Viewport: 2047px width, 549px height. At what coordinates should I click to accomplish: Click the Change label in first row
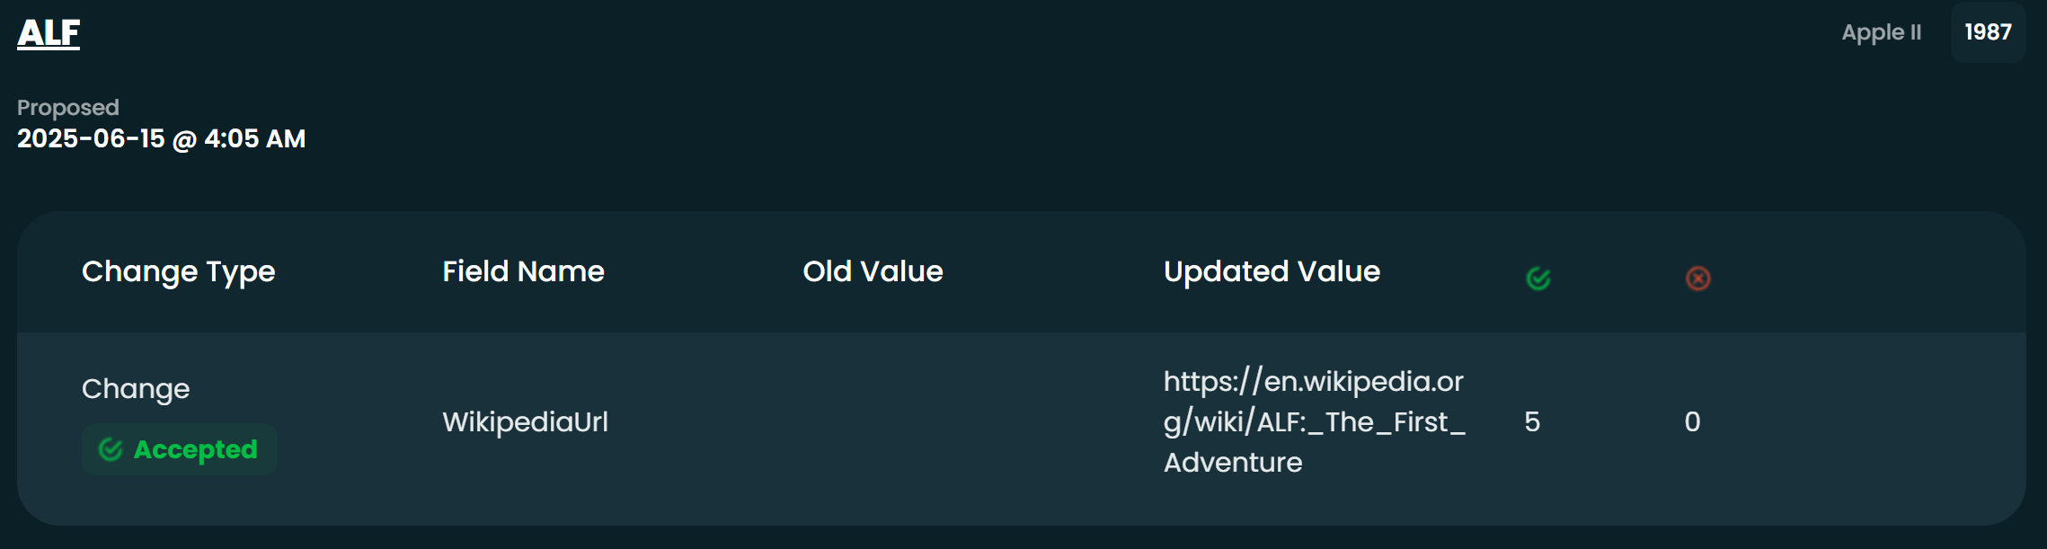136,389
